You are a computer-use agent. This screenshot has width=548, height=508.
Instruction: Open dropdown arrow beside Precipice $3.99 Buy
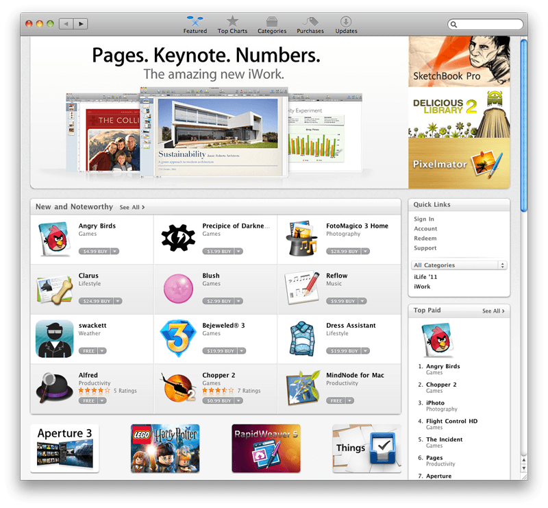point(238,251)
